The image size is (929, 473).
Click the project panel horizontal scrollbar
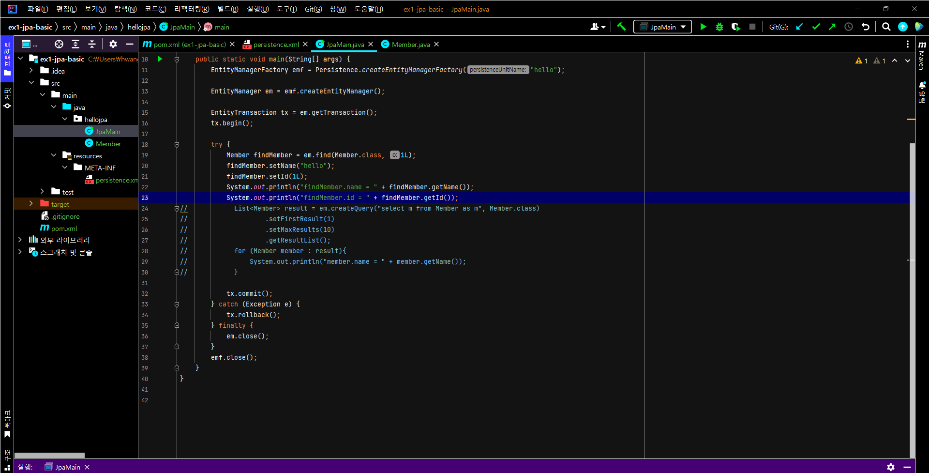(49, 455)
